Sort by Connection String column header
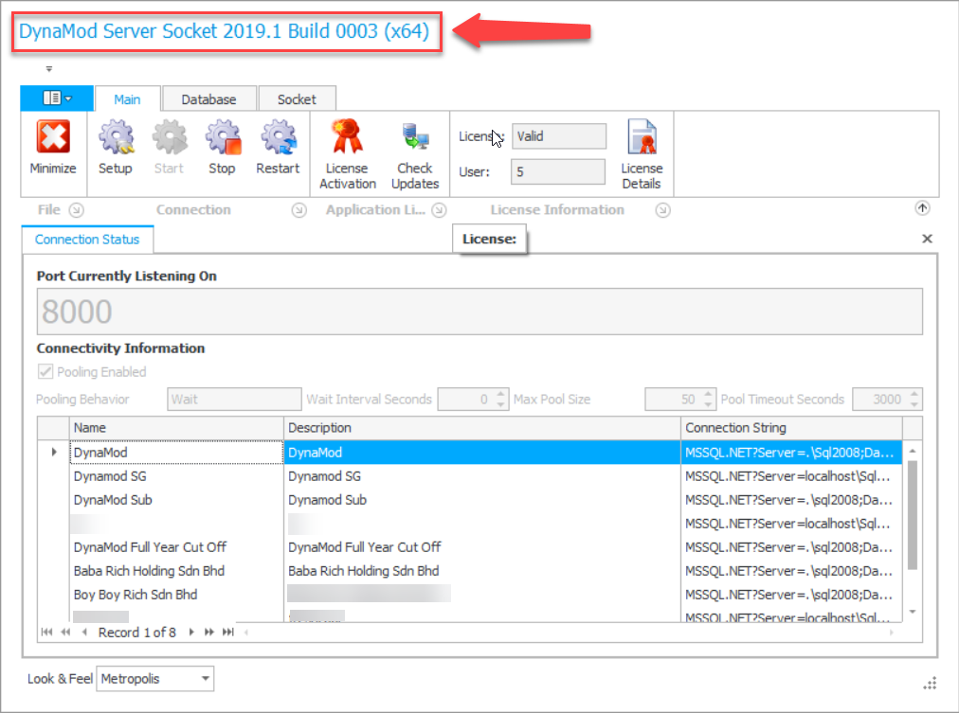Screen dimensions: 959x713 coord(791,428)
